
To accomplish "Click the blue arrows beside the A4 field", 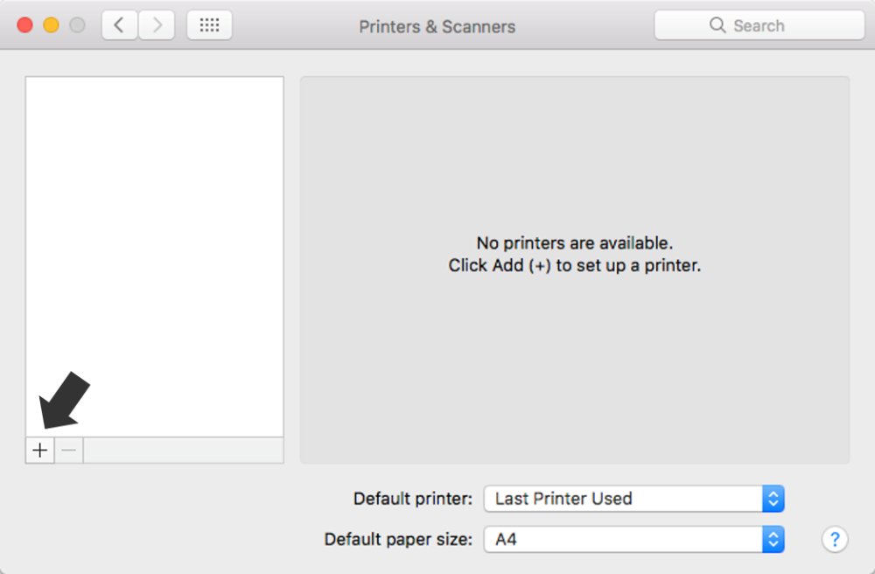I will click(x=773, y=539).
